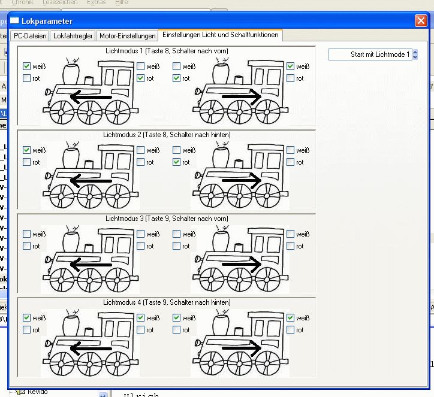Image resolution: width=434 pixels, height=397 pixels.
Task: Open the Extras menu in browser
Action: [96, 2]
